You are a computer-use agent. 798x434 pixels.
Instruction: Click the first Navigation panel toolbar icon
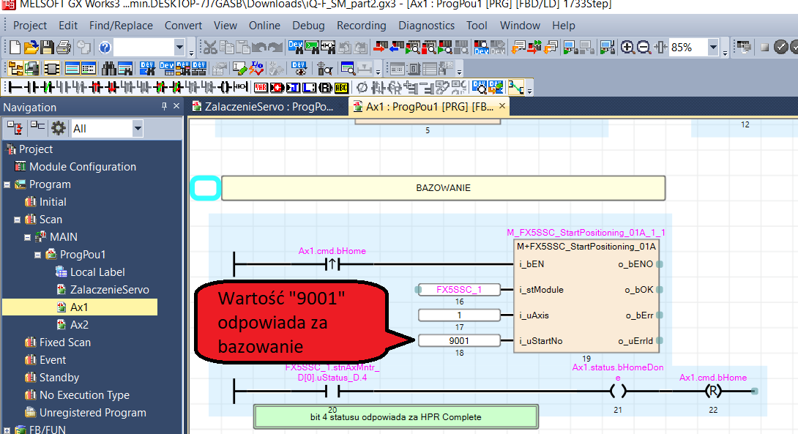coord(15,128)
